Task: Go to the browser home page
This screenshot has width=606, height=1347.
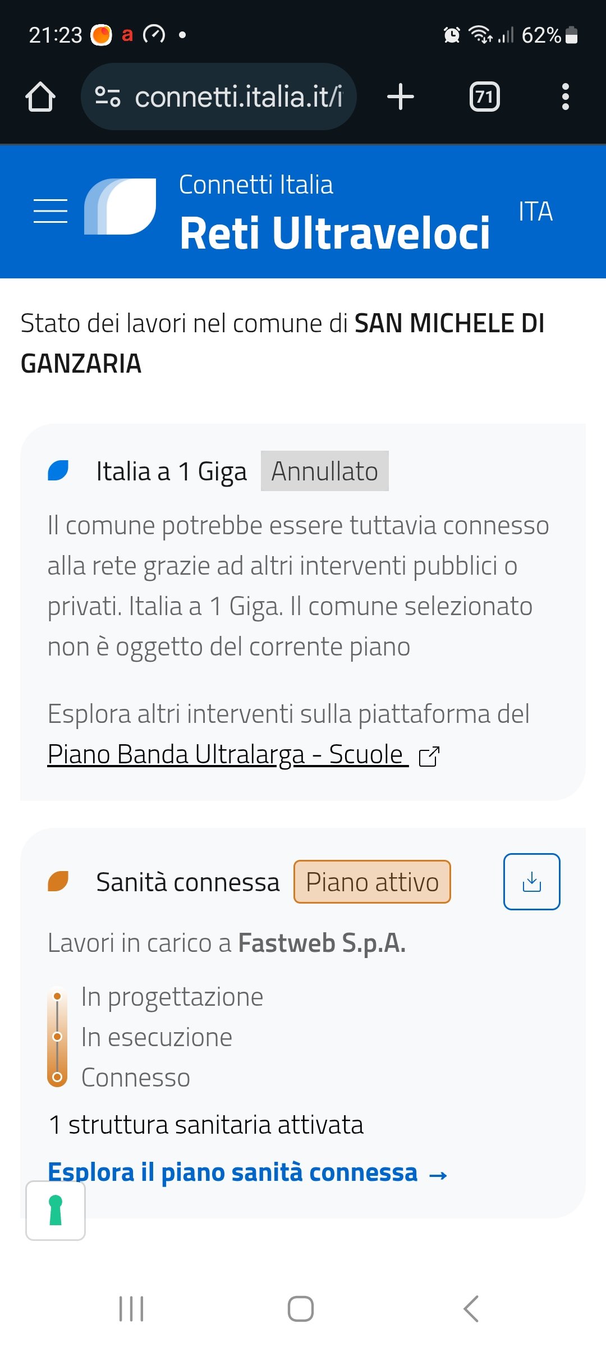Action: pyautogui.click(x=40, y=97)
